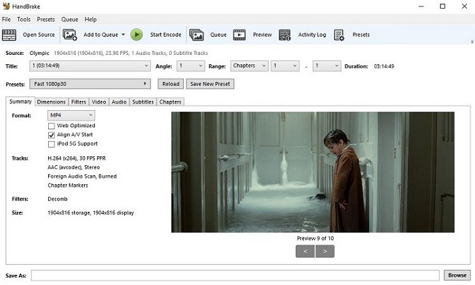
Task: Click the Open Source film clapper icon
Action: 9,35
